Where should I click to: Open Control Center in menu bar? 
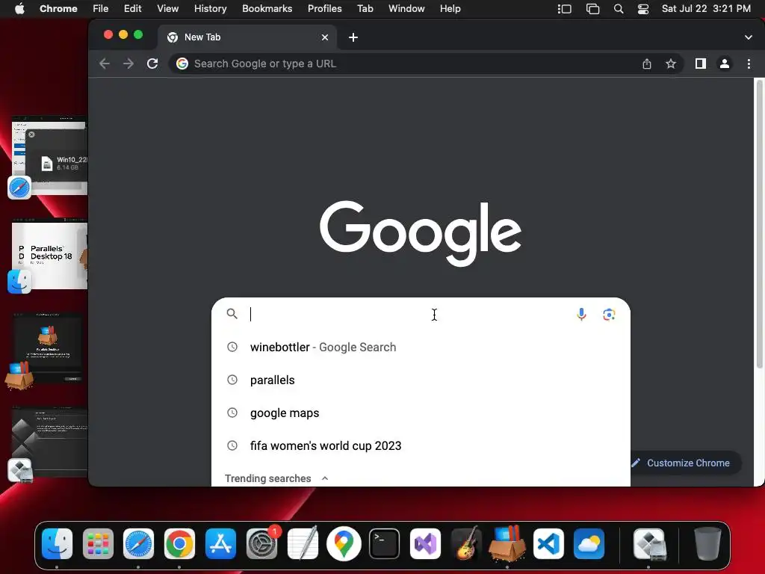[643, 9]
